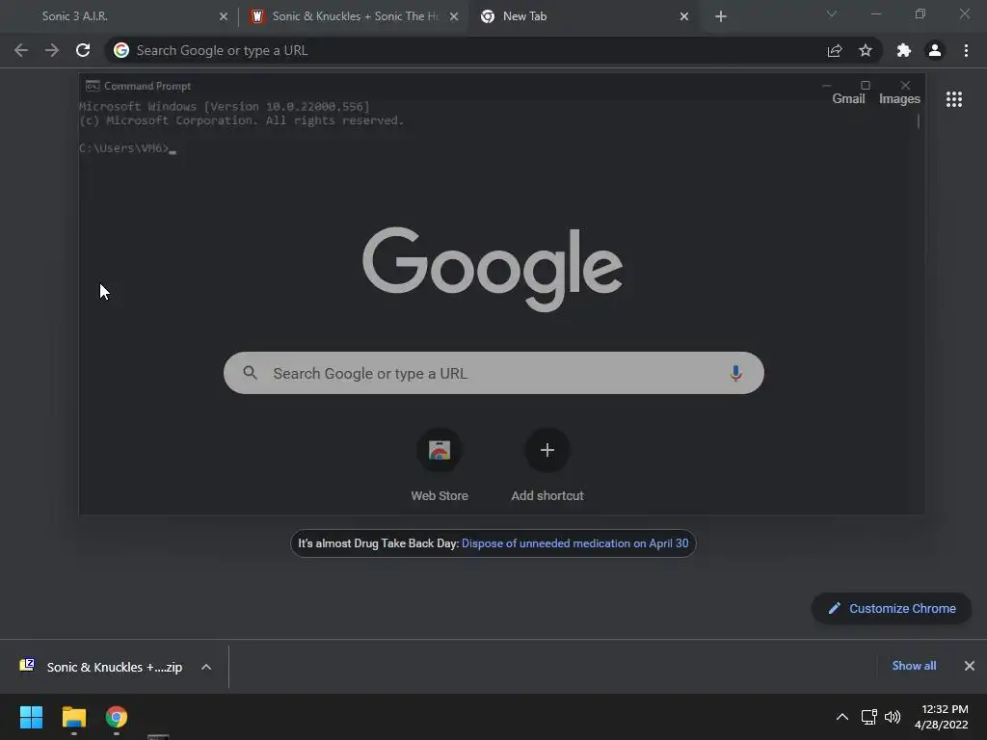This screenshot has width=987, height=740.
Task: Open File Explorer from taskbar
Action: (x=73, y=717)
